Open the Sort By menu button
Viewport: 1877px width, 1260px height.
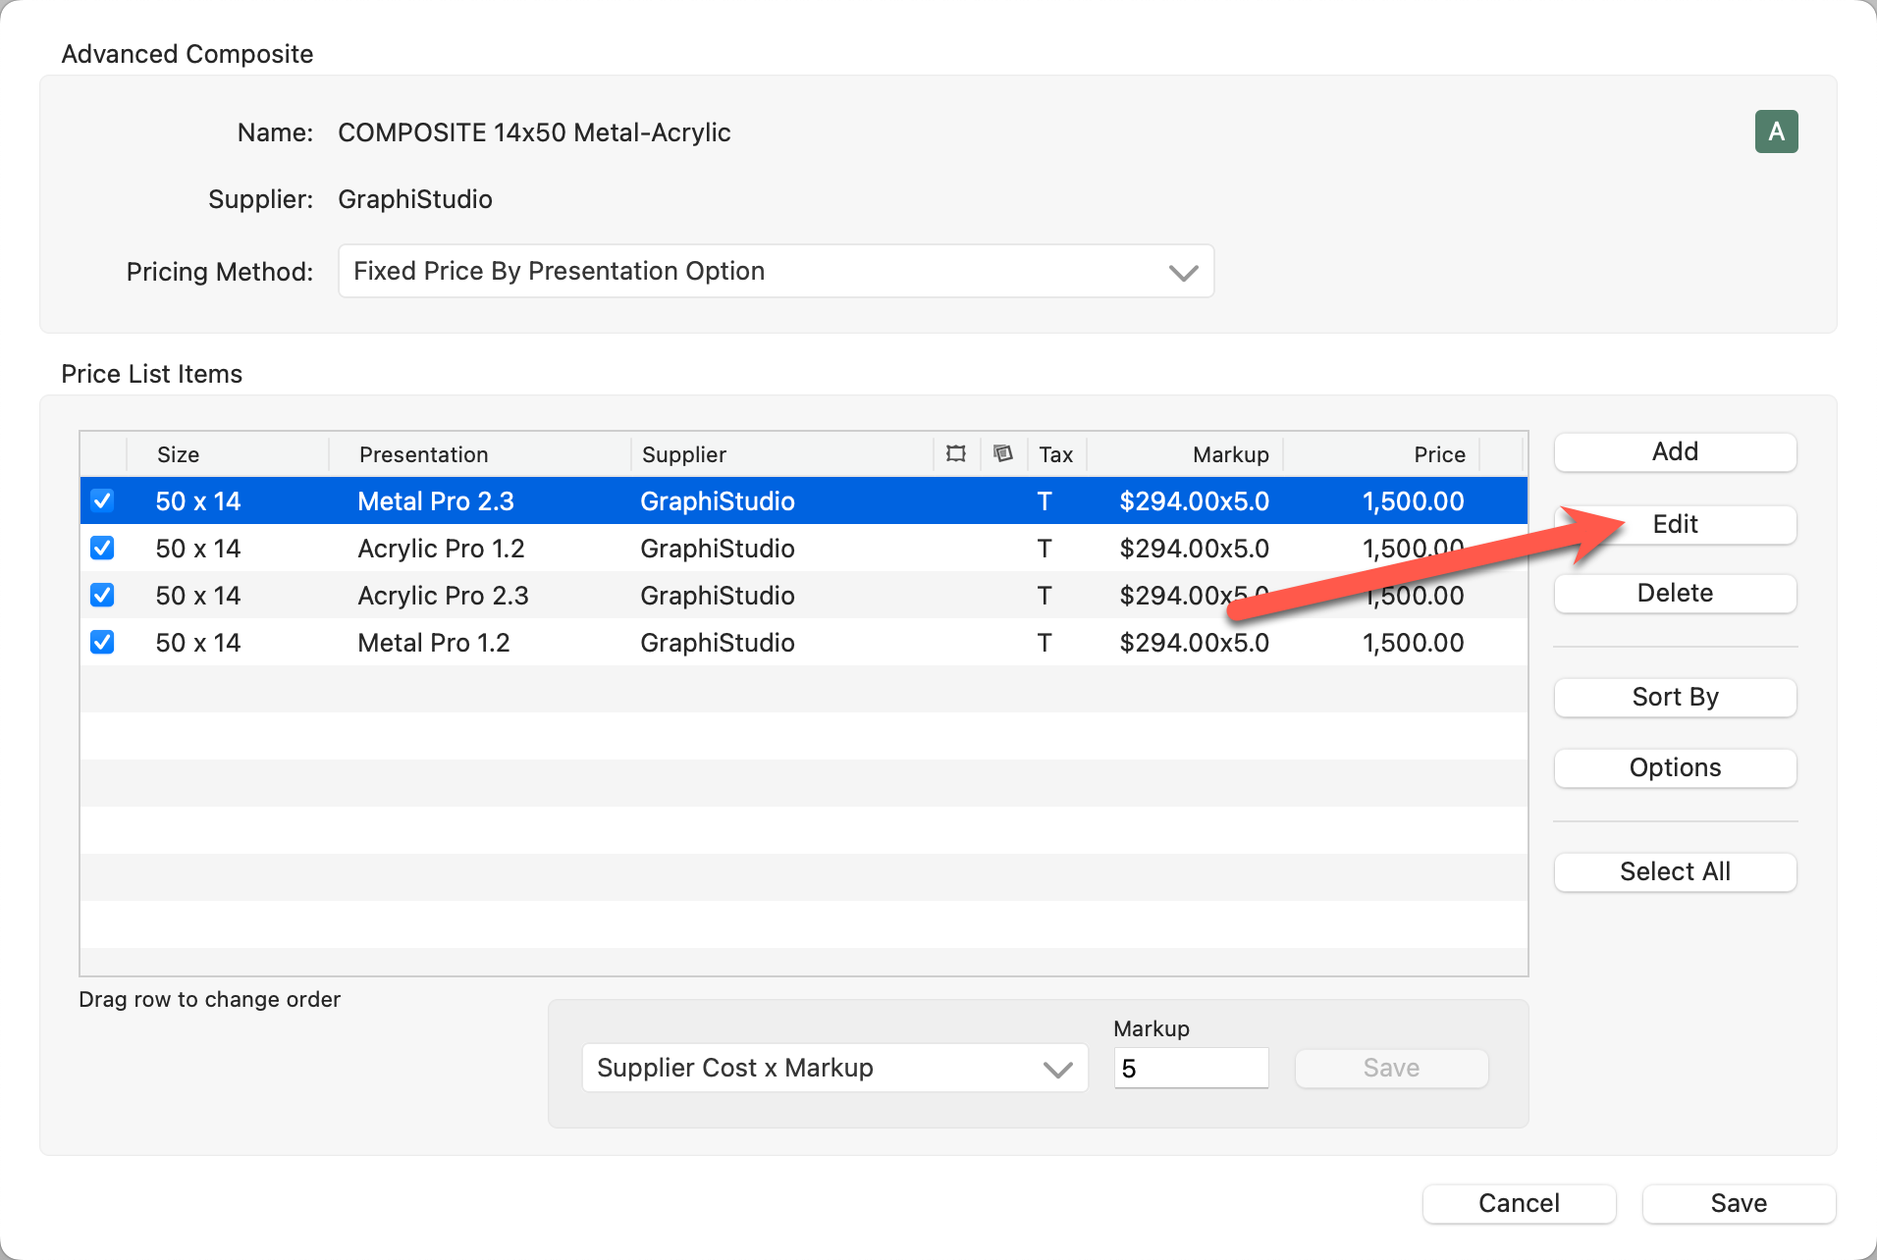tap(1675, 697)
